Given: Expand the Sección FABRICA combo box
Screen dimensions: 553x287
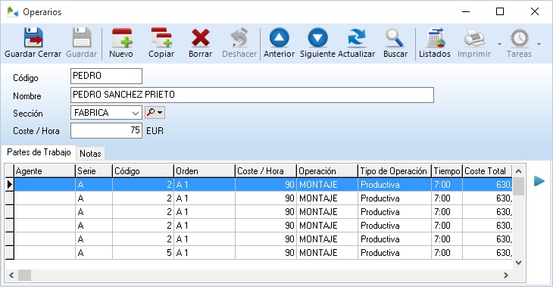Looking at the screenshot, I should click(135, 113).
